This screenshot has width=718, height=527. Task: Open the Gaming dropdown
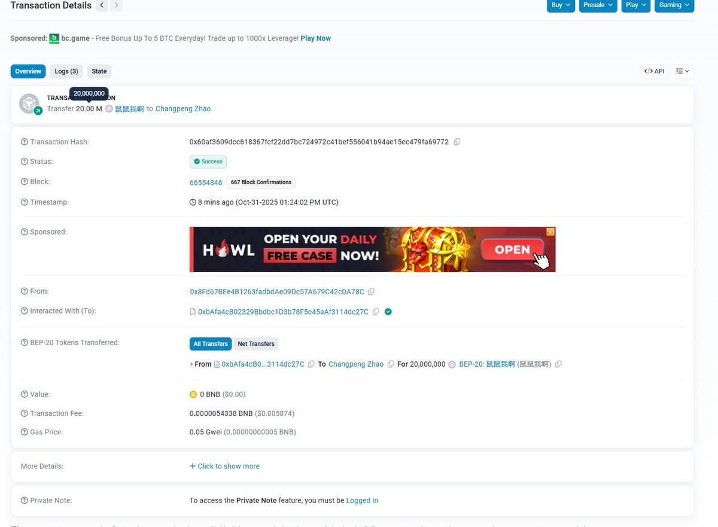pos(674,5)
